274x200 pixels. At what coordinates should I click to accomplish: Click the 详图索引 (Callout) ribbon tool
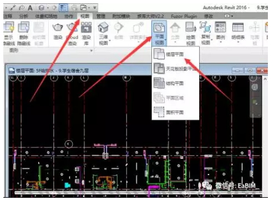coord(138,32)
